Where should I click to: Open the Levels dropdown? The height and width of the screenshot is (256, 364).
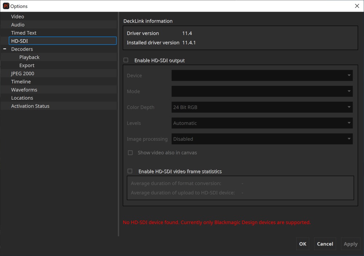click(x=262, y=123)
